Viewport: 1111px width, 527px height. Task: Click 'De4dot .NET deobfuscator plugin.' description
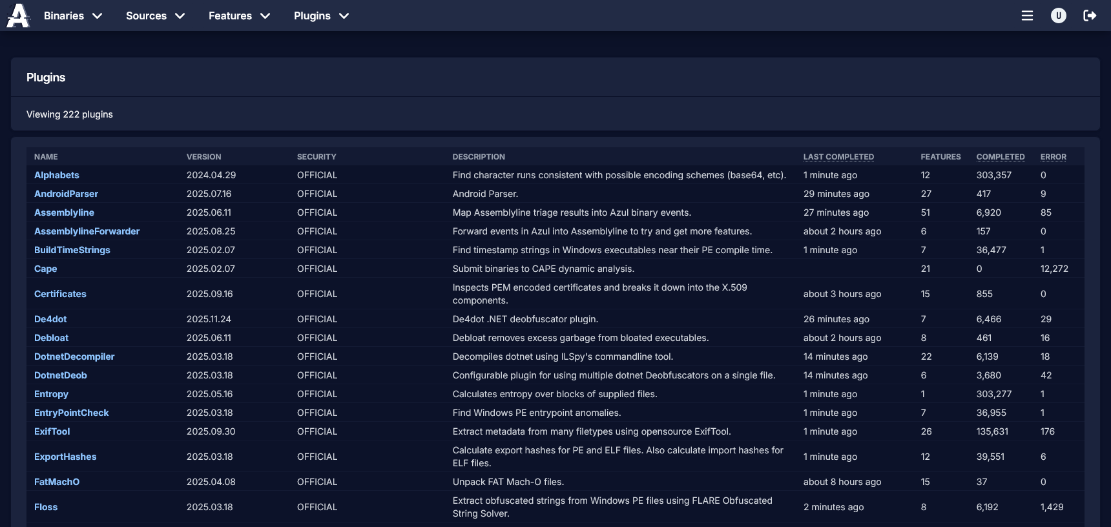click(525, 319)
